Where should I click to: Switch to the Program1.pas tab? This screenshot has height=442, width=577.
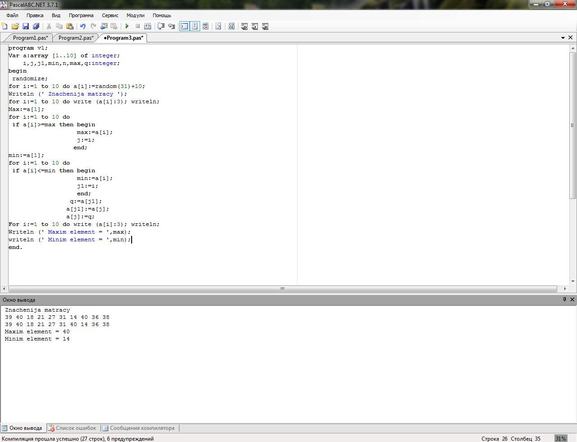pyautogui.click(x=30, y=38)
